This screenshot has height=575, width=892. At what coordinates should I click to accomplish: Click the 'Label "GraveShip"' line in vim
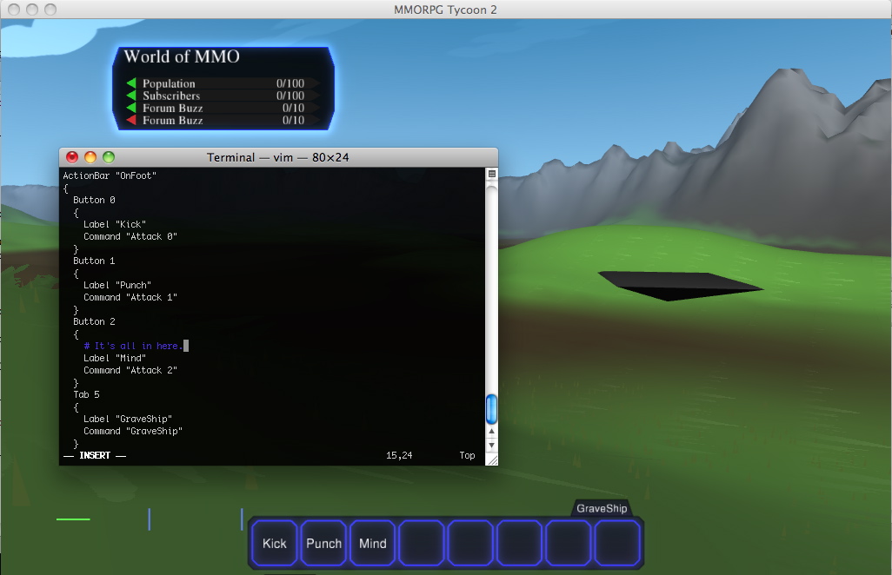point(128,419)
